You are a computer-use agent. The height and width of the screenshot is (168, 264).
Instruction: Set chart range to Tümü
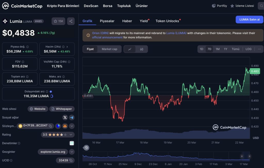pos(235,49)
